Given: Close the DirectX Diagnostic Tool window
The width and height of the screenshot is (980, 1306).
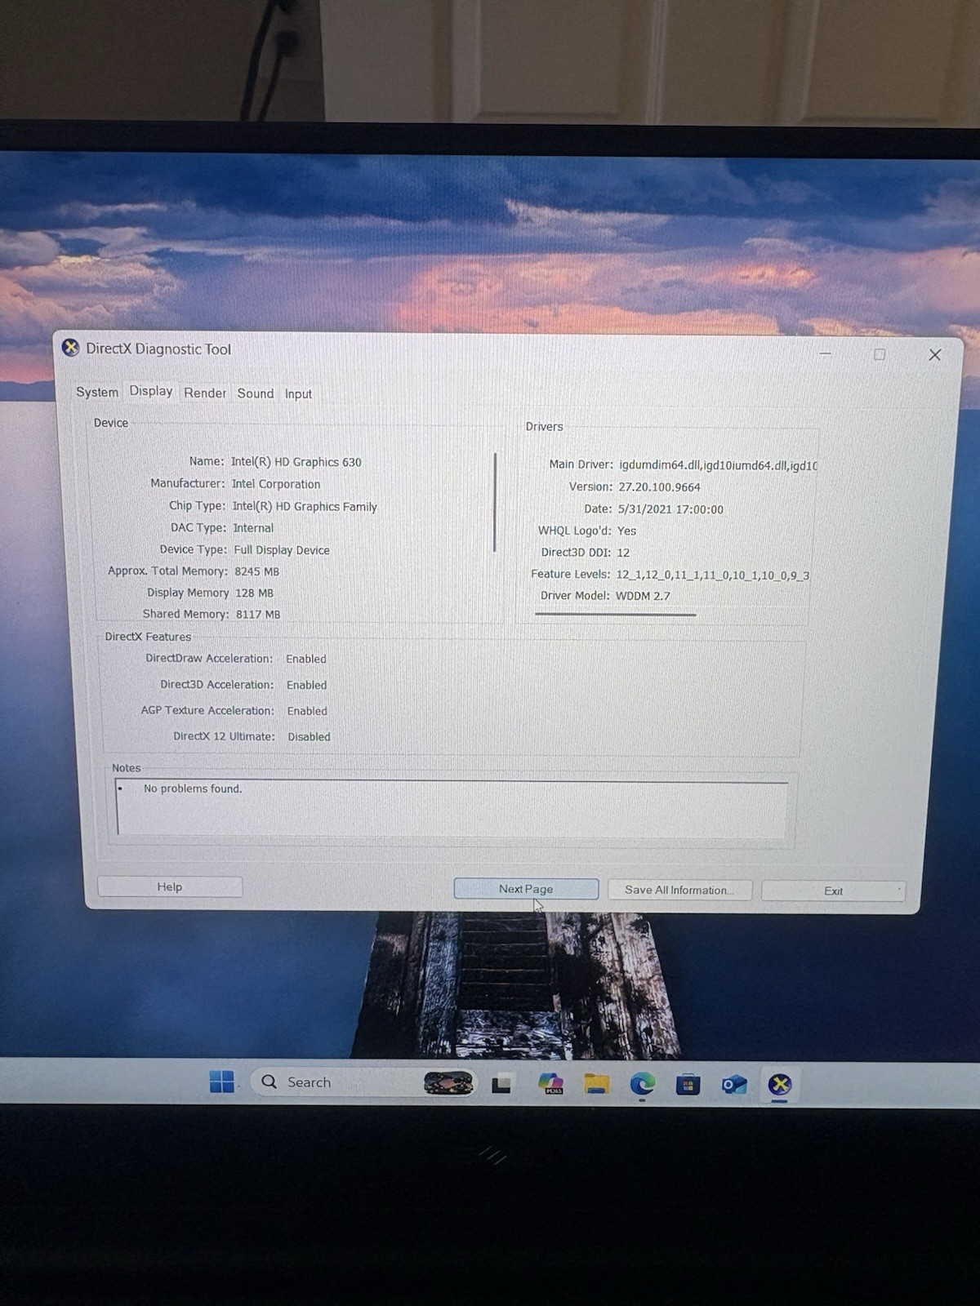Looking at the screenshot, I should pyautogui.click(x=935, y=355).
